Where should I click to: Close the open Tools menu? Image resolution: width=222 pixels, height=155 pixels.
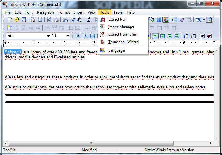[104, 12]
